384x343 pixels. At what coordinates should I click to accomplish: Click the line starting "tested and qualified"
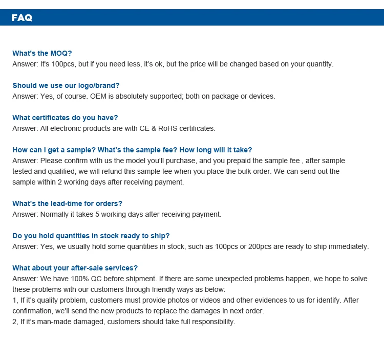coord(176,171)
